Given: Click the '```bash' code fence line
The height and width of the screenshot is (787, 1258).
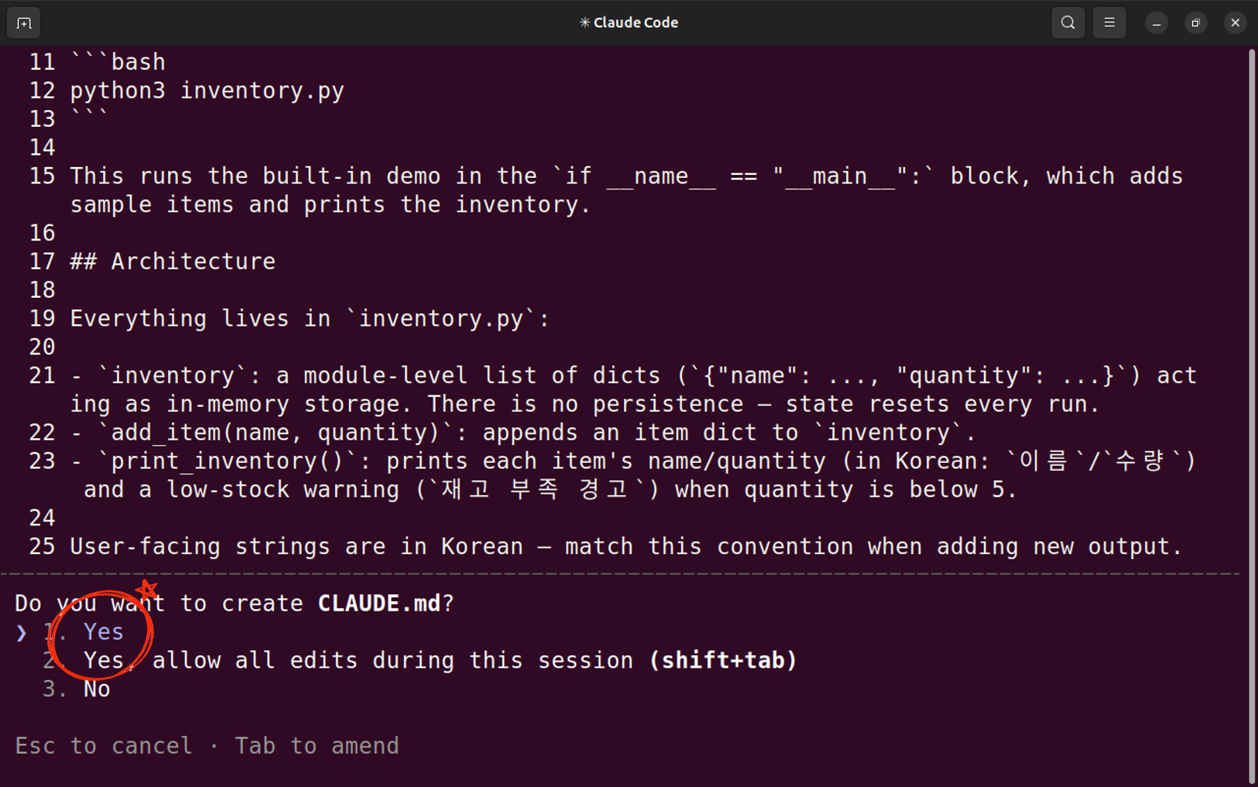Looking at the screenshot, I should point(118,62).
